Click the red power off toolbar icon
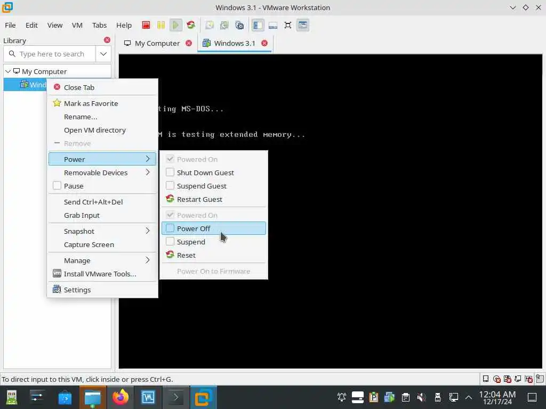This screenshot has height=409, width=546. 146,25
